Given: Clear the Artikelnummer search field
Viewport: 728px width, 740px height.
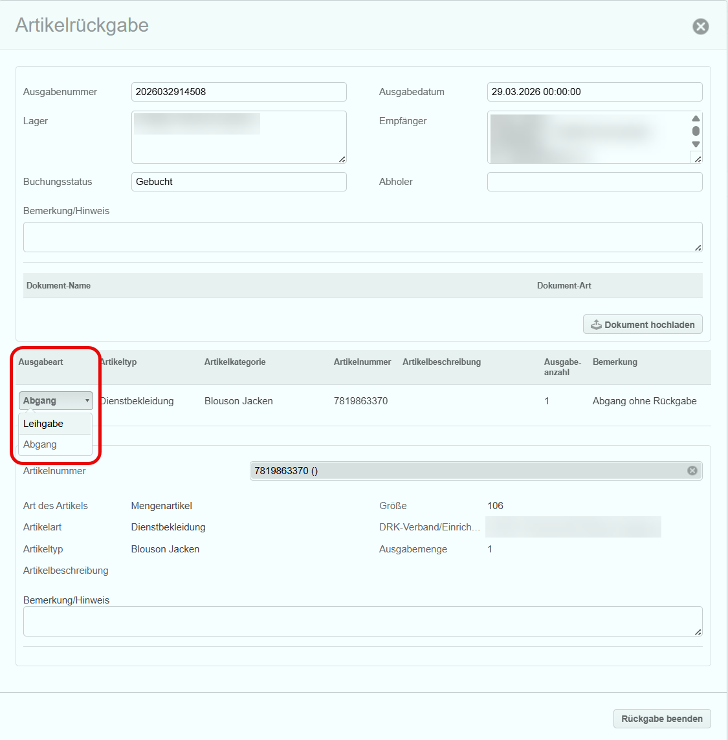Looking at the screenshot, I should 692,470.
